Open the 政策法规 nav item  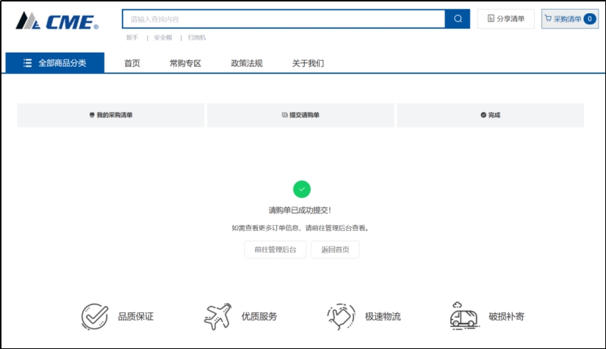pos(247,63)
